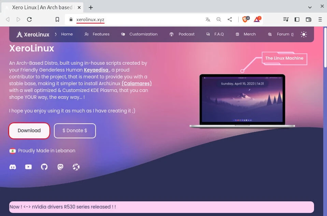Viewport: 327px width, 216px height.
Task: Open the GitHub repository icon
Action: [44, 167]
